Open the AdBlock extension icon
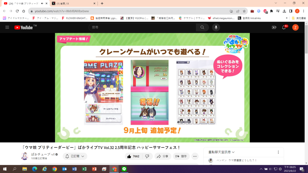 [x=265, y=11]
